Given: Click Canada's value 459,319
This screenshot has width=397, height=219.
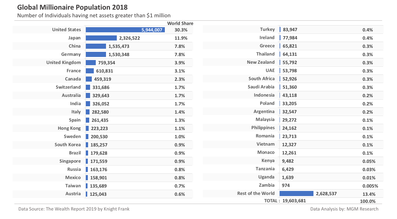Looking at the screenshot, I should click(103, 79).
